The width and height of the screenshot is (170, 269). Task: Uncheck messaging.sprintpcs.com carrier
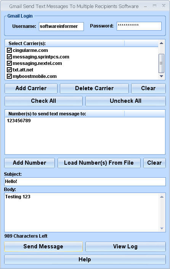click(9, 57)
